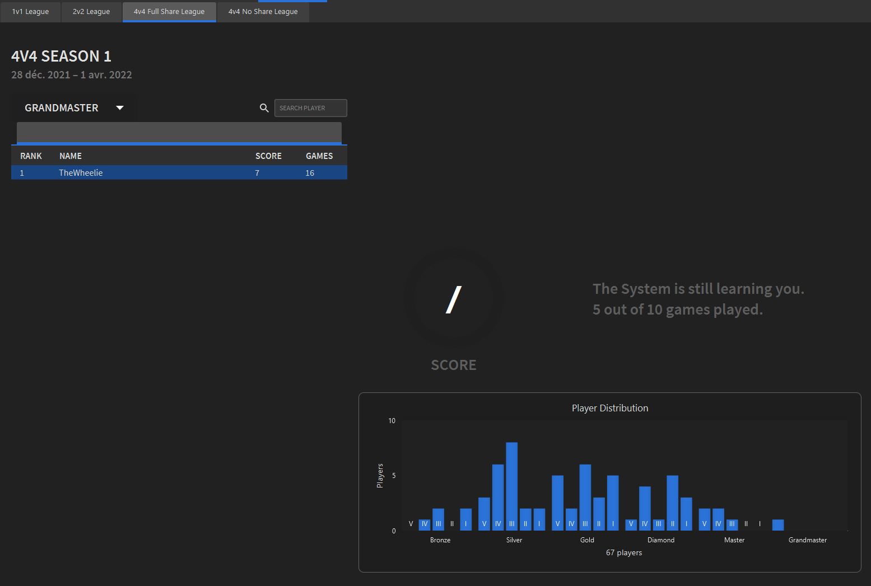Focus the Search Player input field
The image size is (871, 586).
click(x=311, y=108)
